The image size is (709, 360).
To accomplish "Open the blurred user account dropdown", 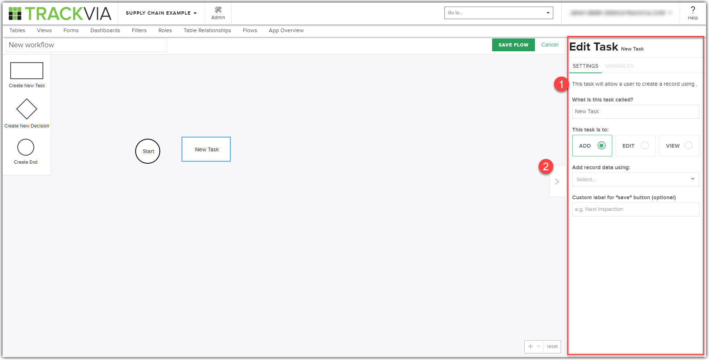I will pos(621,13).
